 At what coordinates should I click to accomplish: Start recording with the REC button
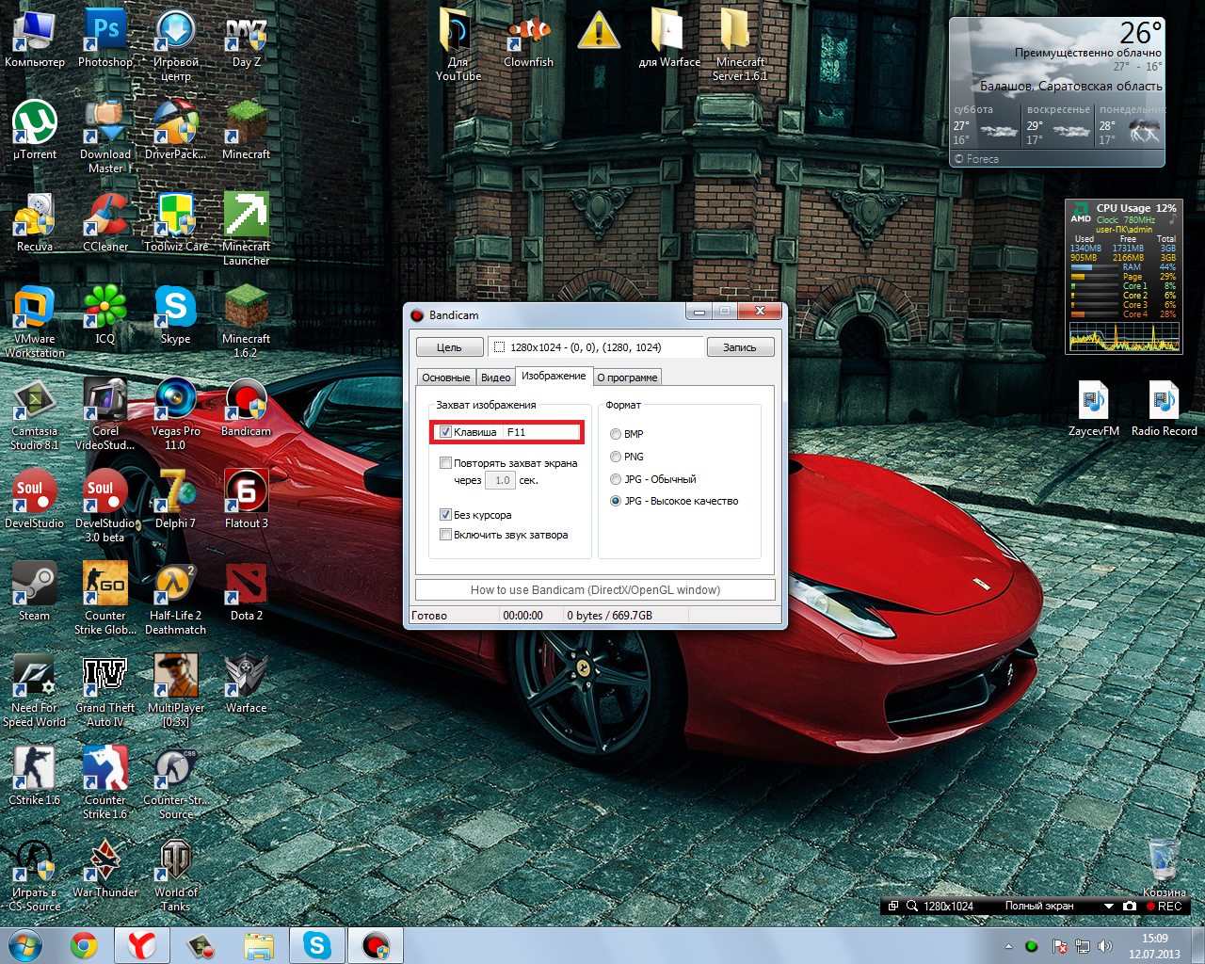1165,907
